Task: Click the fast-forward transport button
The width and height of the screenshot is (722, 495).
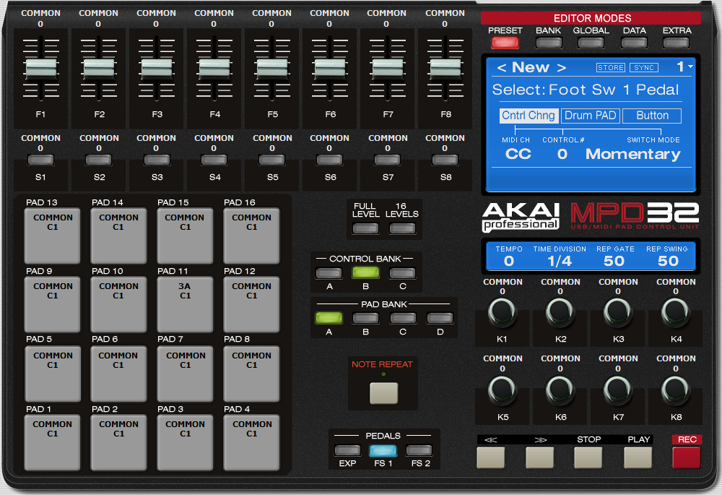Action: coord(540,457)
